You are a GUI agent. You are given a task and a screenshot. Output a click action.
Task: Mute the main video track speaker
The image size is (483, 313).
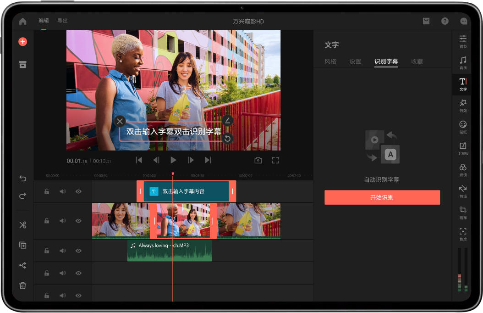62,221
